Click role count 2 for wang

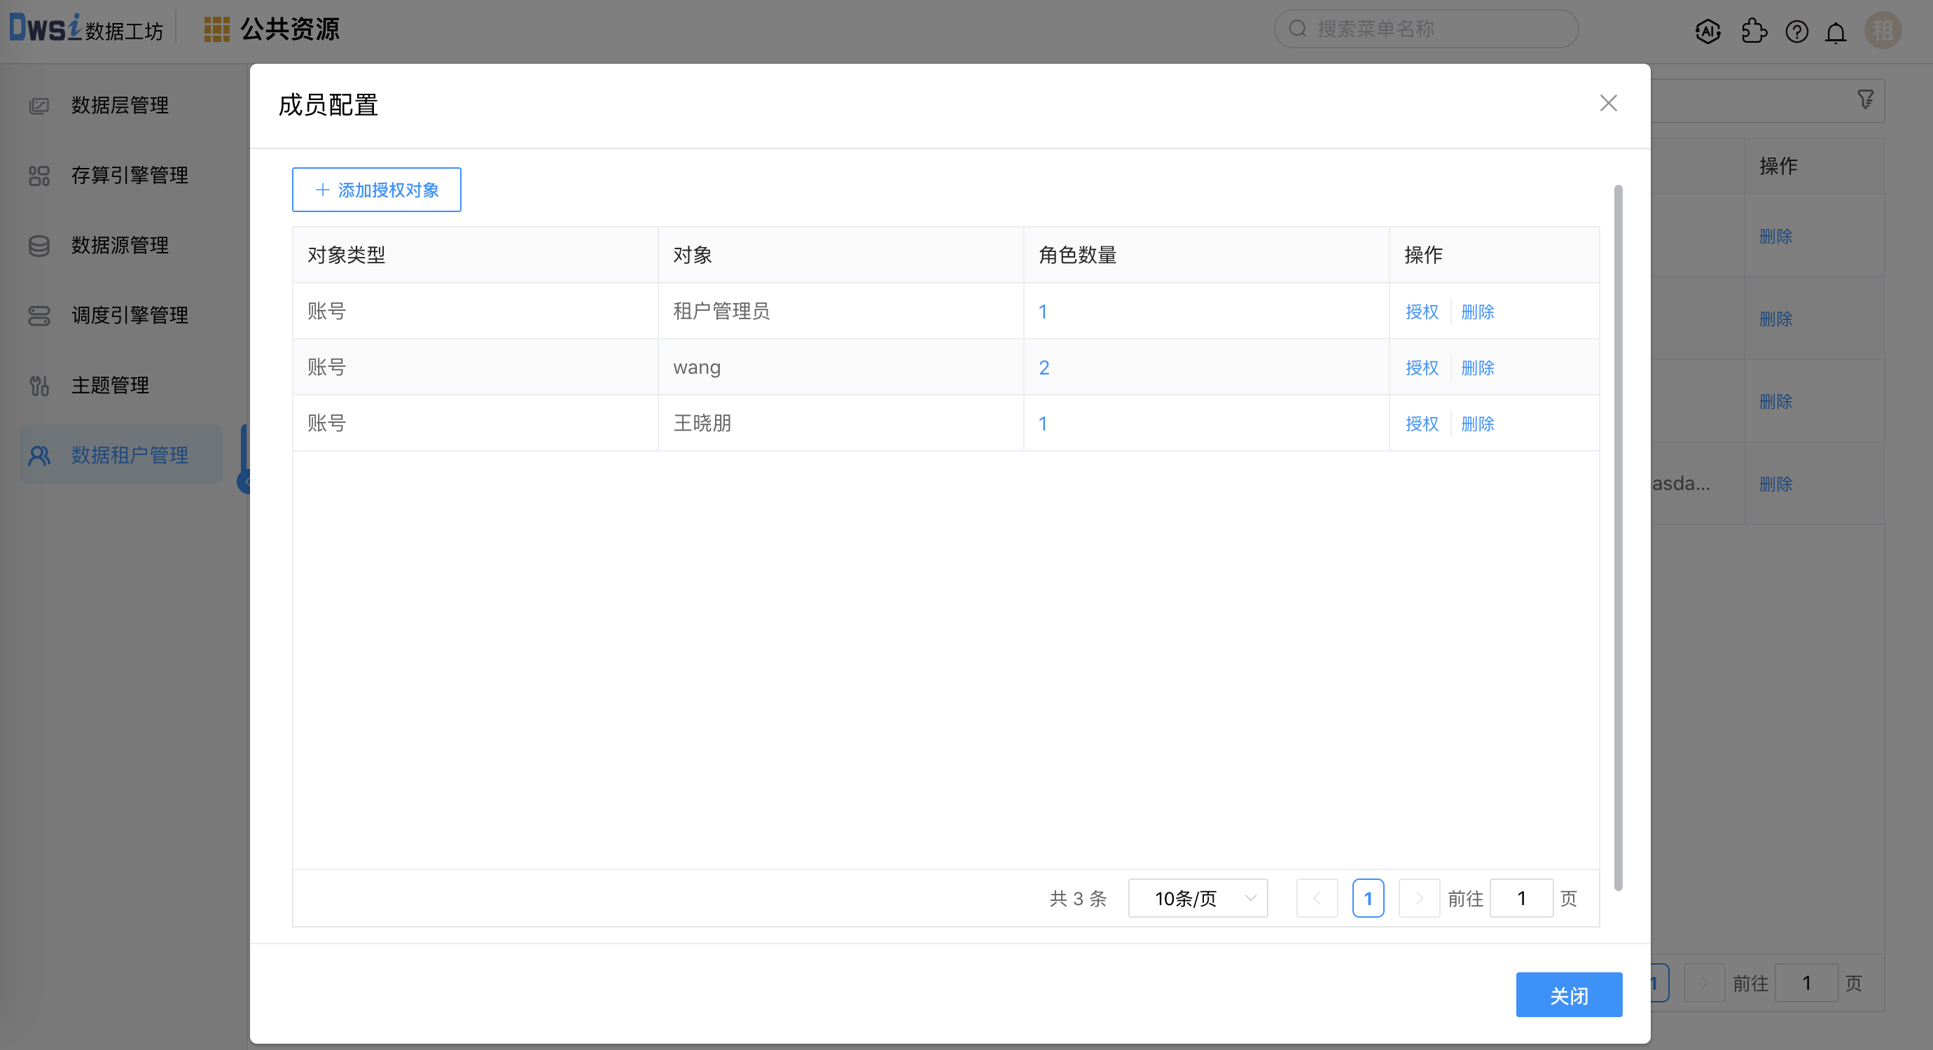(x=1044, y=367)
